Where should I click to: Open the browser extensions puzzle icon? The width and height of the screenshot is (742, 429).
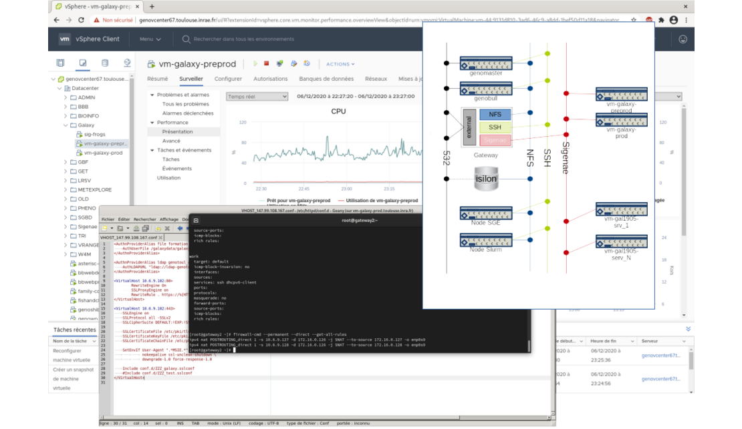pos(662,20)
